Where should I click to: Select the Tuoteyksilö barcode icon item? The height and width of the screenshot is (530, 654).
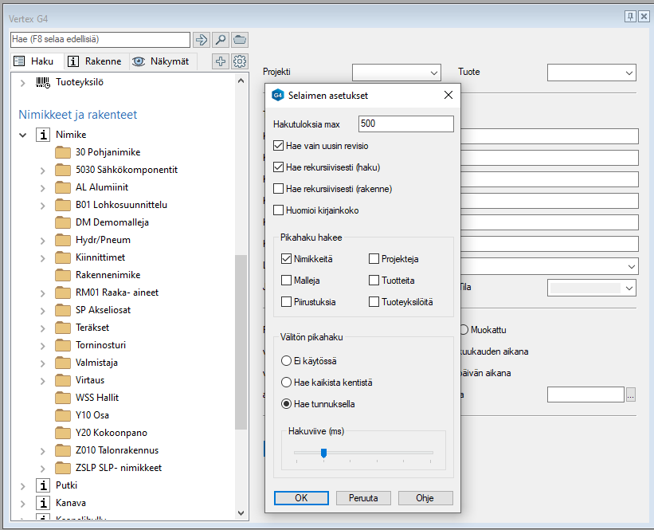43,82
